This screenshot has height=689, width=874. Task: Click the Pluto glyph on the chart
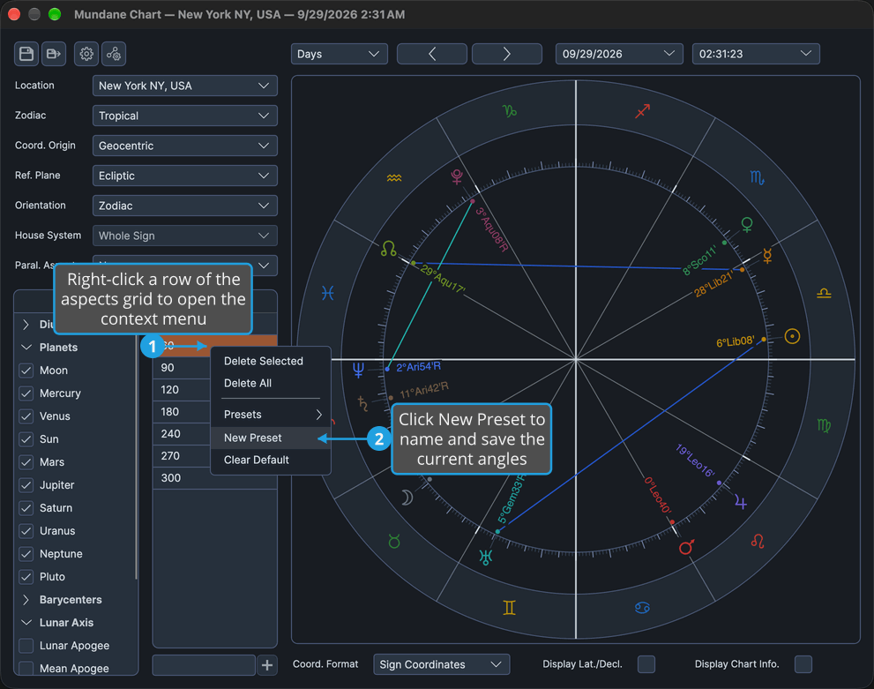[457, 176]
